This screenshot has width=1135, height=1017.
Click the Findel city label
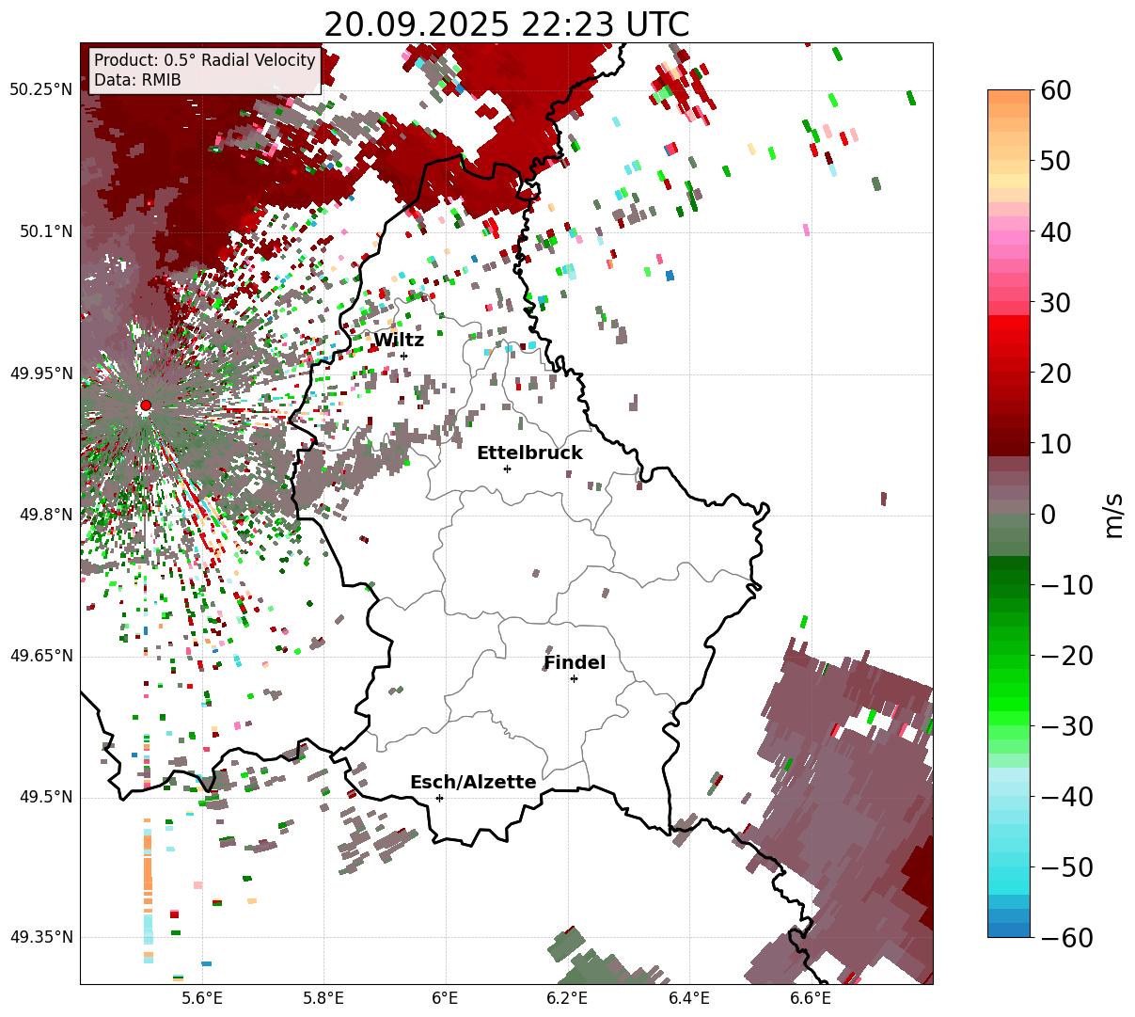(x=575, y=663)
